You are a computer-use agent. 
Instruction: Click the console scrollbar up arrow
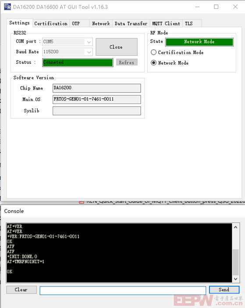(236, 227)
